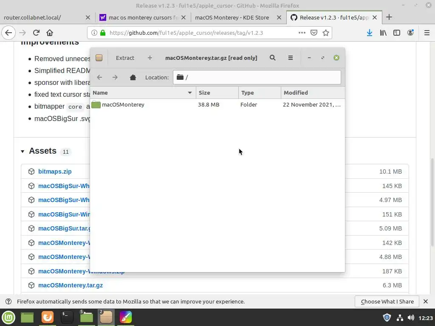The image size is (435, 326).
Task: Open the Firefox application menu
Action: [x=427, y=33]
